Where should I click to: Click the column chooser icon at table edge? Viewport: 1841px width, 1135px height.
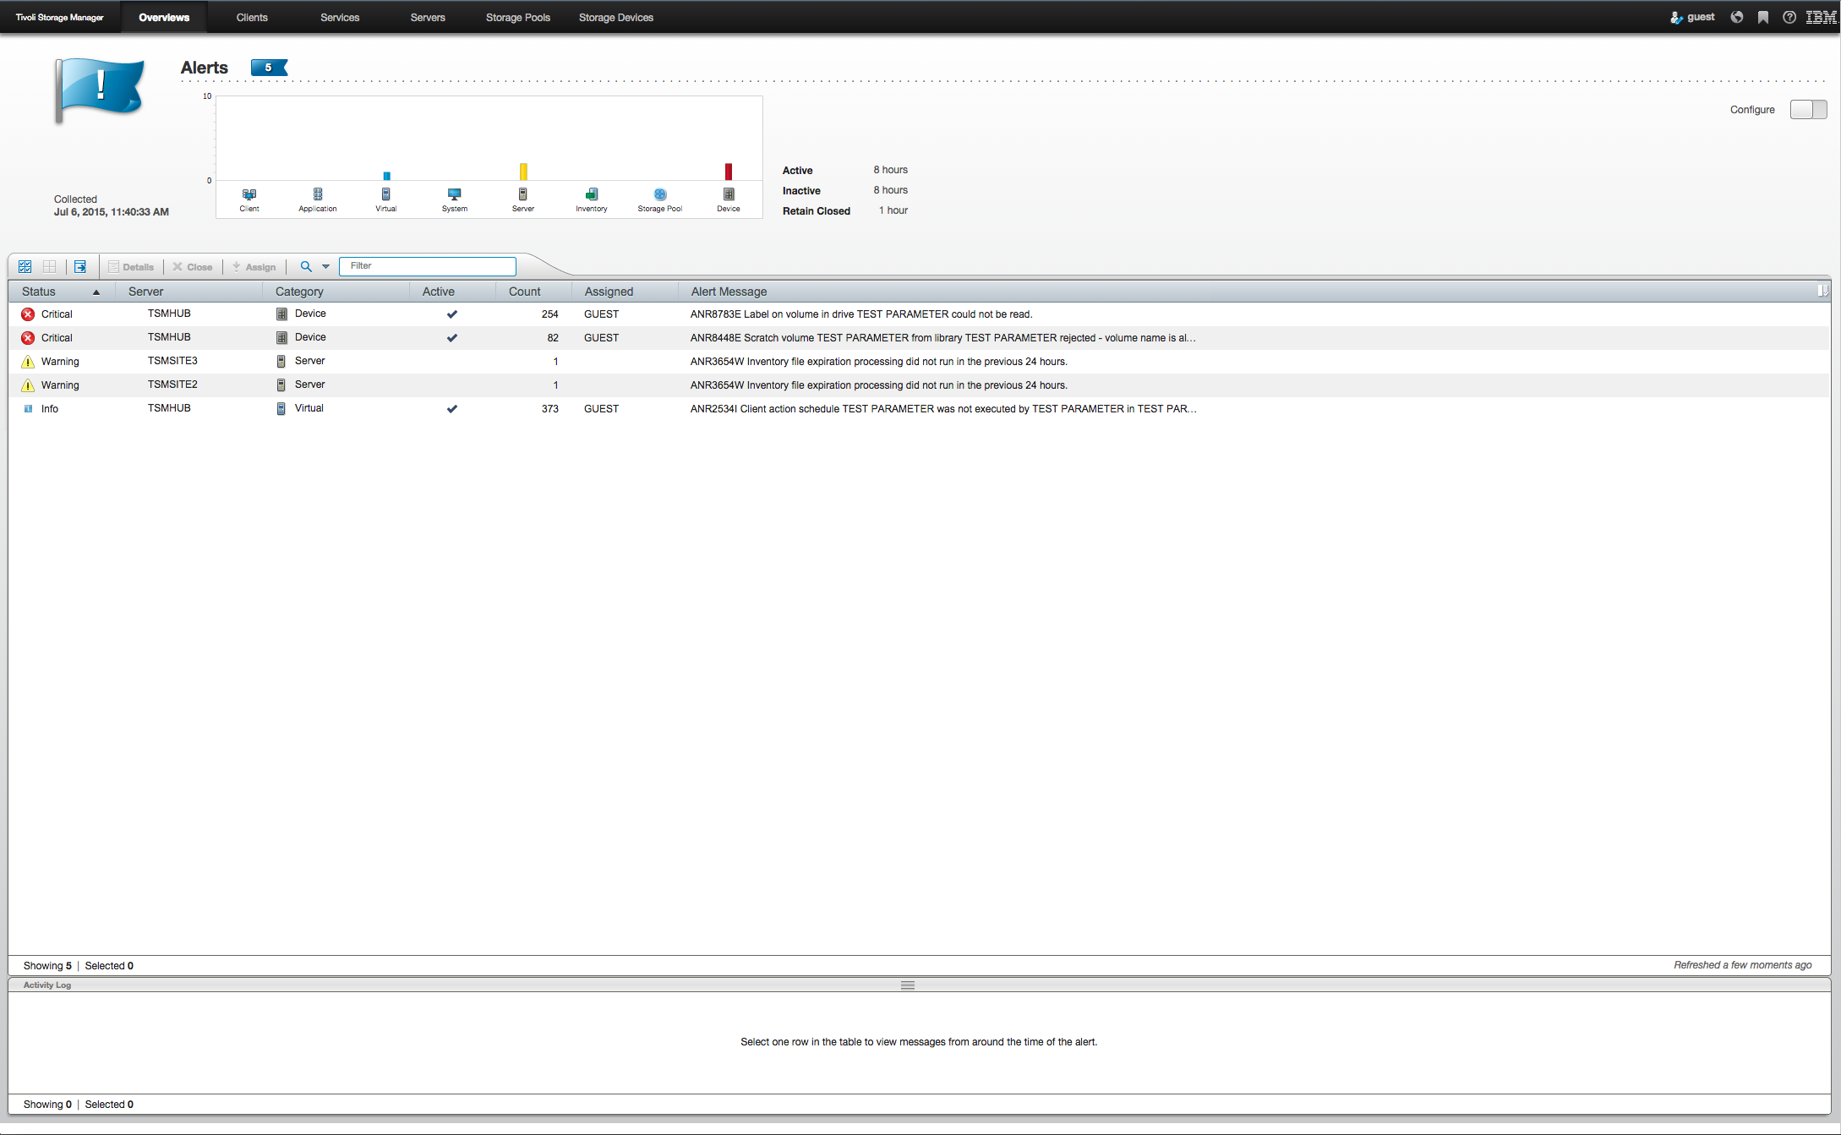(x=1823, y=291)
